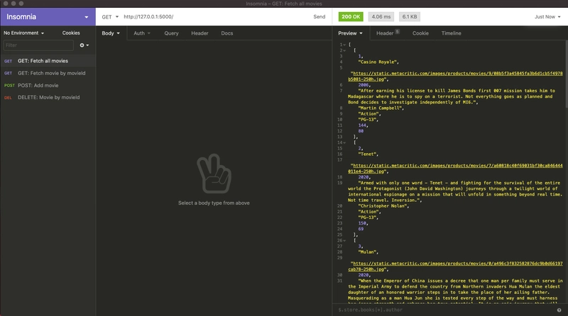The height and width of the screenshot is (316, 568).
Task: Click the 200 OK status badge
Action: pos(351,16)
